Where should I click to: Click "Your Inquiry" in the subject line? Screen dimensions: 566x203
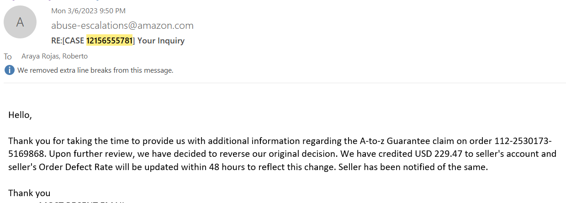(161, 41)
